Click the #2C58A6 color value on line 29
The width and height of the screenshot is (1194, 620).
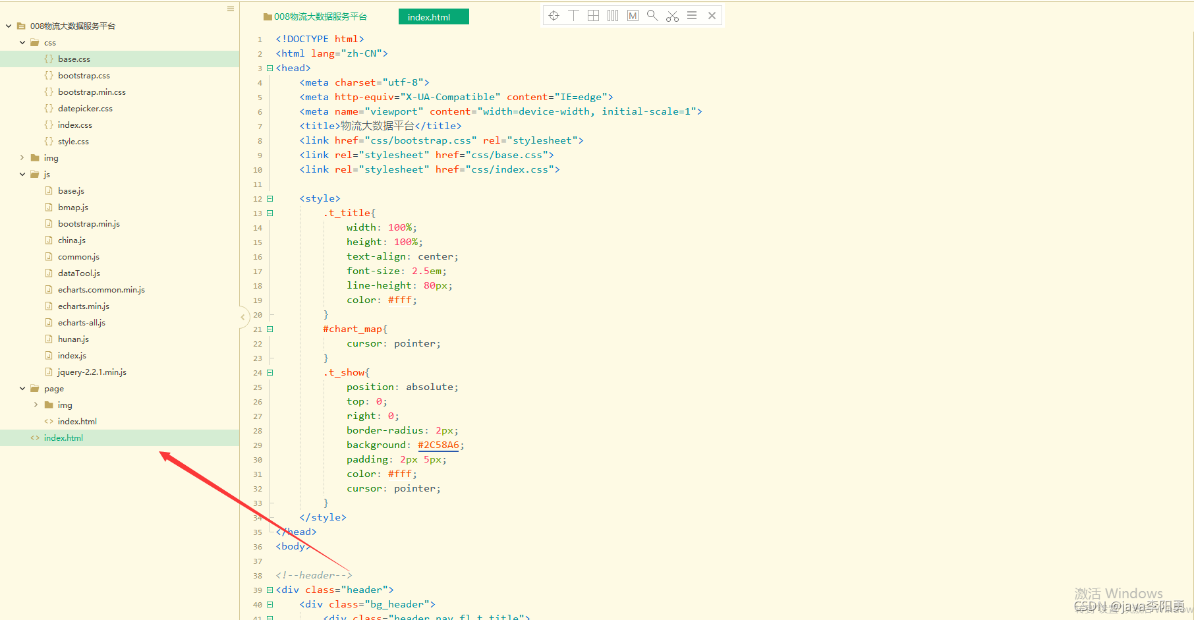pyautogui.click(x=438, y=445)
